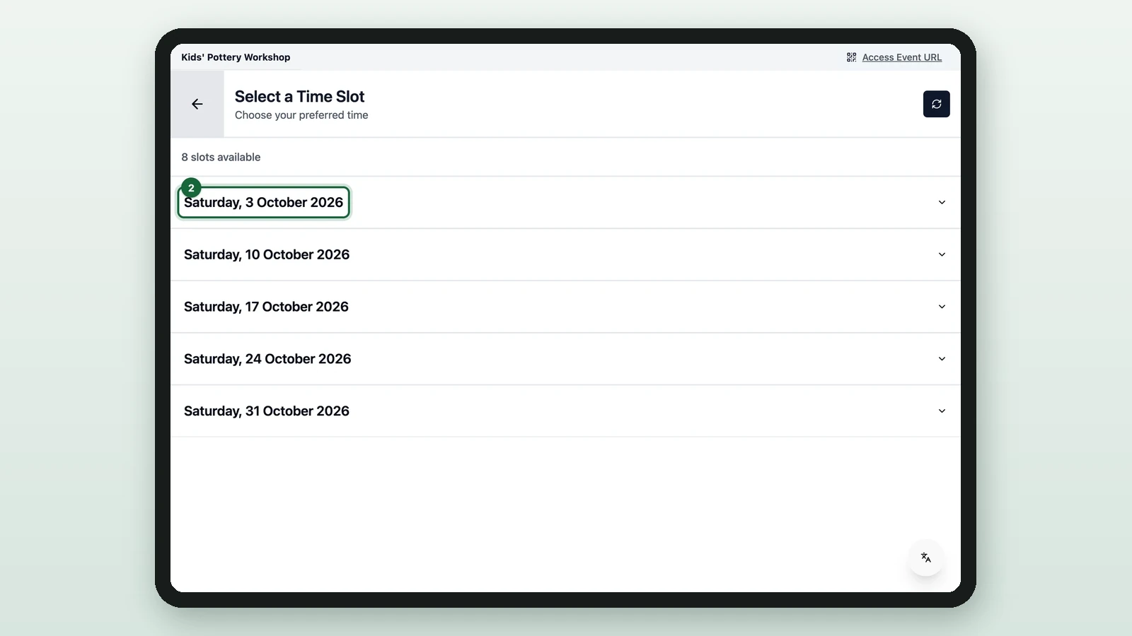Click the QR code icon beside Access Event URL
Screen dimensions: 1132x636
click(852, 57)
